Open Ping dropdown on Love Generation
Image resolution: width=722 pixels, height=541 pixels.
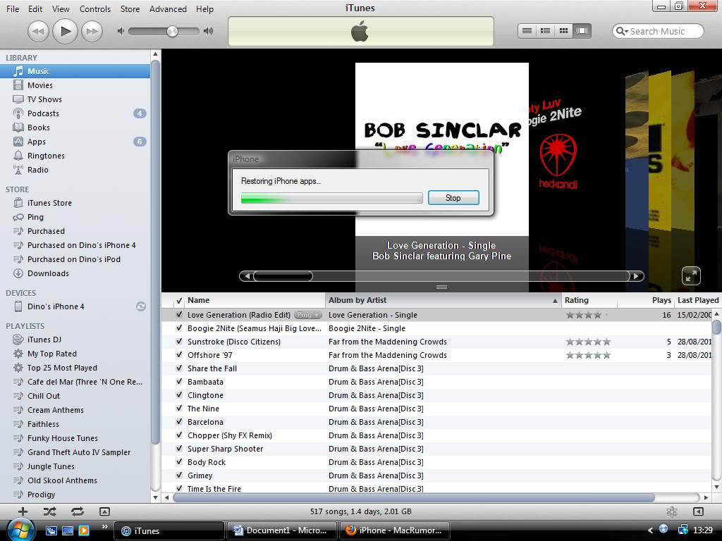click(307, 315)
